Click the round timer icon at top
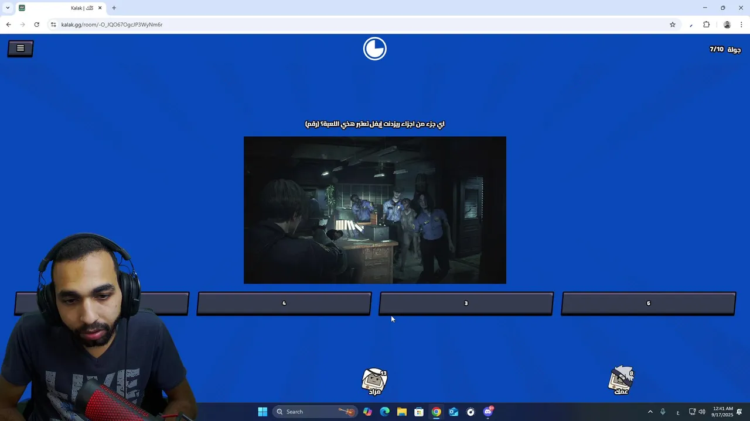This screenshot has width=750, height=421. (x=375, y=49)
